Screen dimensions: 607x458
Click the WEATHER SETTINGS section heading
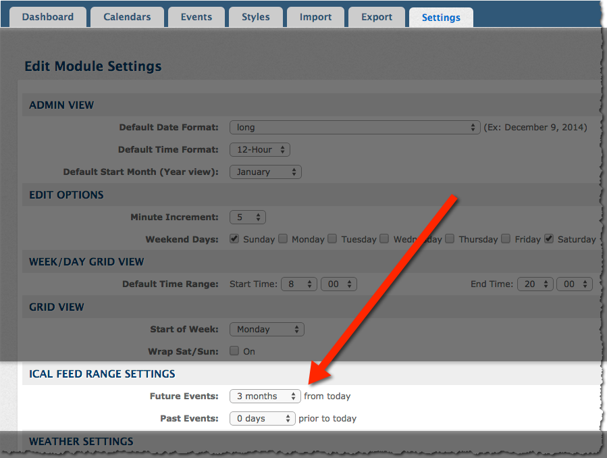(x=81, y=441)
